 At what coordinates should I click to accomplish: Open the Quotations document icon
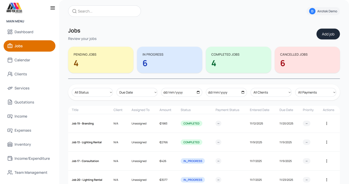[x=10, y=102]
